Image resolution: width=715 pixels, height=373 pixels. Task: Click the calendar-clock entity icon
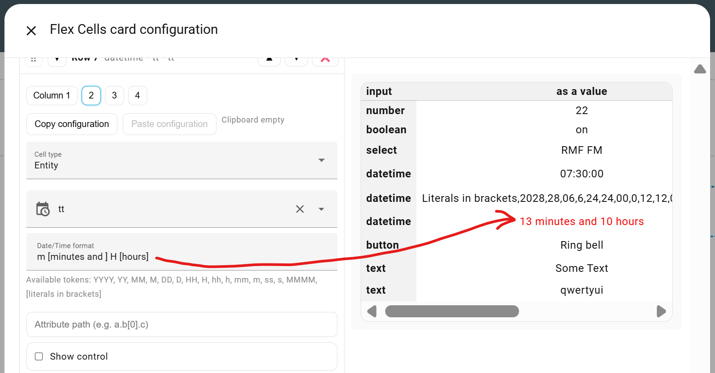tap(43, 209)
